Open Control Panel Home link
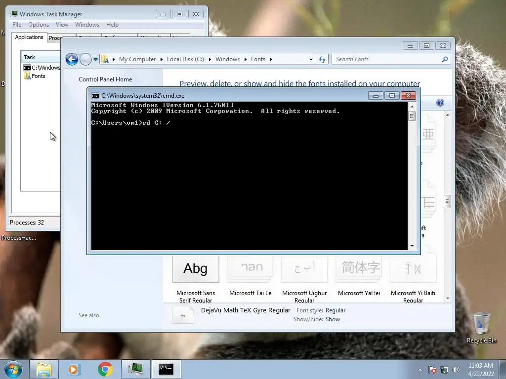Viewport: 506px width, 379px height. click(105, 79)
